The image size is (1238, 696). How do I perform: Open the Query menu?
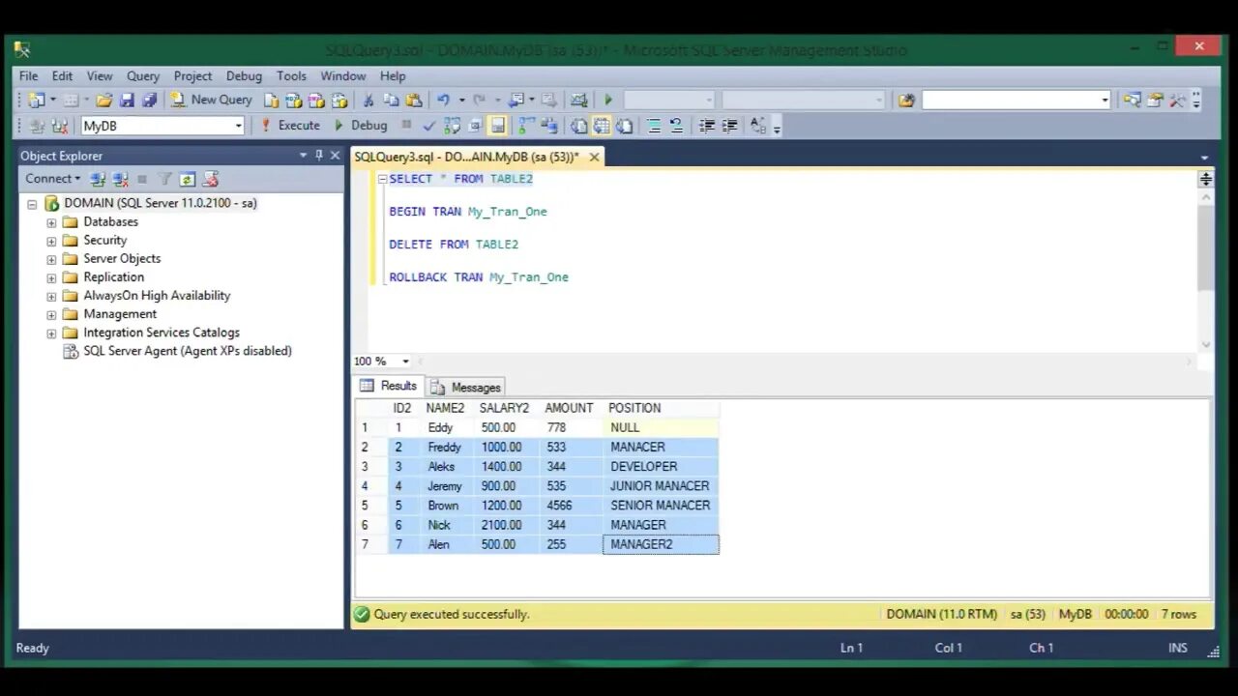click(143, 75)
